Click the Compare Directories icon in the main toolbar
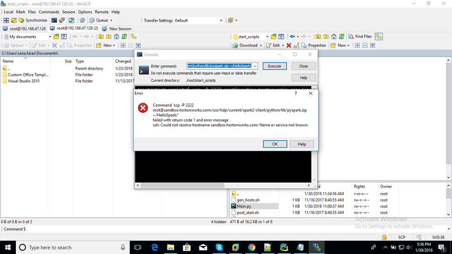This screenshot has width=452, height=254. point(6,20)
